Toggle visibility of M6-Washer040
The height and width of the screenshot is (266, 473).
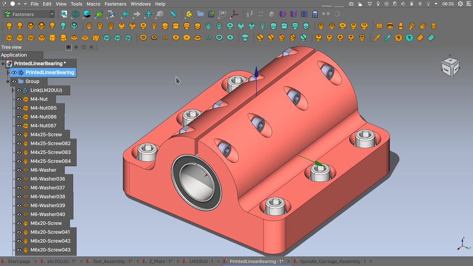coord(19,214)
